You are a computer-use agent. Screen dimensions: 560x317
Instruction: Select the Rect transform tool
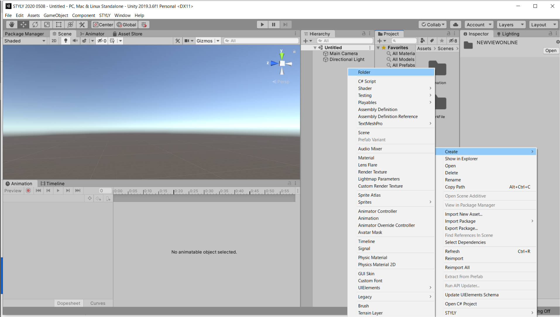coord(59,25)
